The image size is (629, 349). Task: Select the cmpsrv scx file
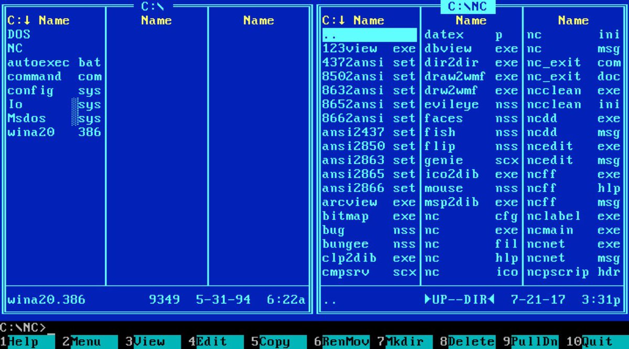point(369,272)
